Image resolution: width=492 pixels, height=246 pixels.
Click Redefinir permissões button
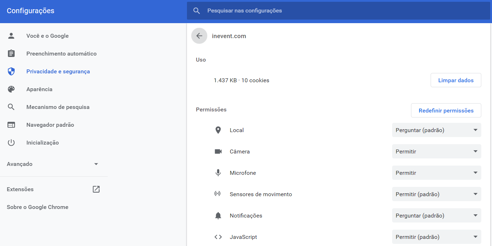pos(446,111)
